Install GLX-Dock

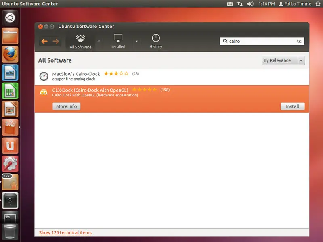click(x=292, y=106)
